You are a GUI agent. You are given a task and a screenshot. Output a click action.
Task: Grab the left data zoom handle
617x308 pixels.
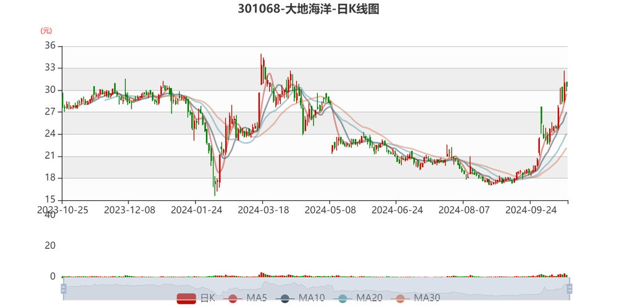64,289
